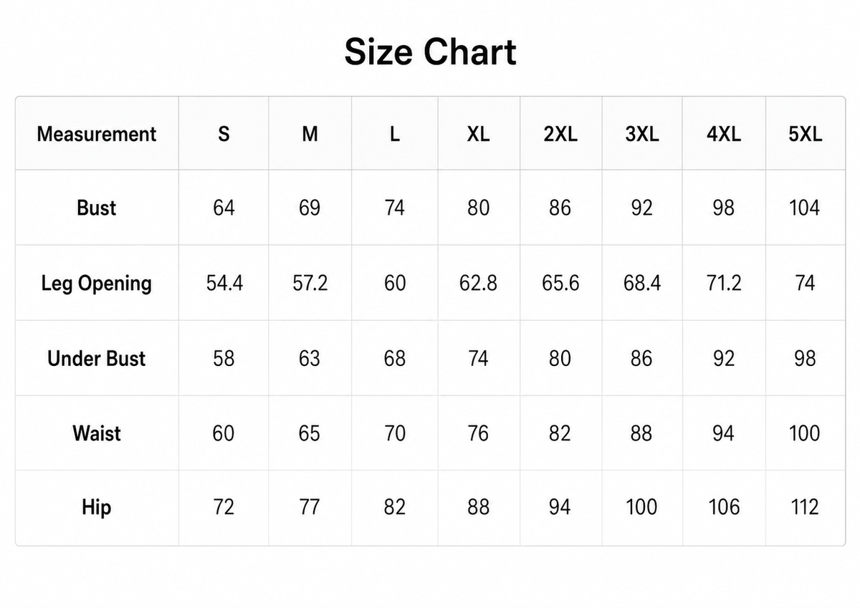
Task: Click the Hip value 106 for 4XL
Action: click(x=724, y=508)
